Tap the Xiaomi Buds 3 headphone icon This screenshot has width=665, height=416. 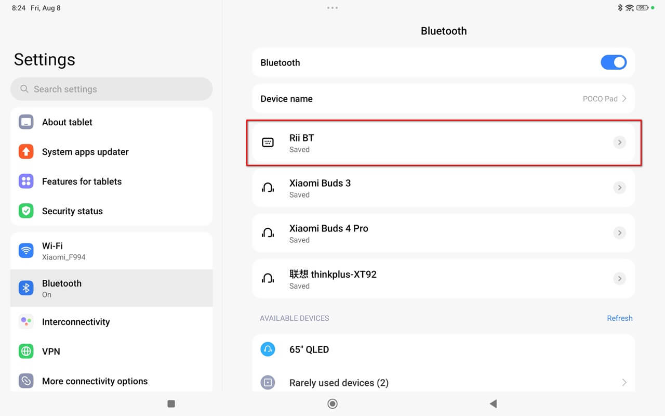coord(268,188)
